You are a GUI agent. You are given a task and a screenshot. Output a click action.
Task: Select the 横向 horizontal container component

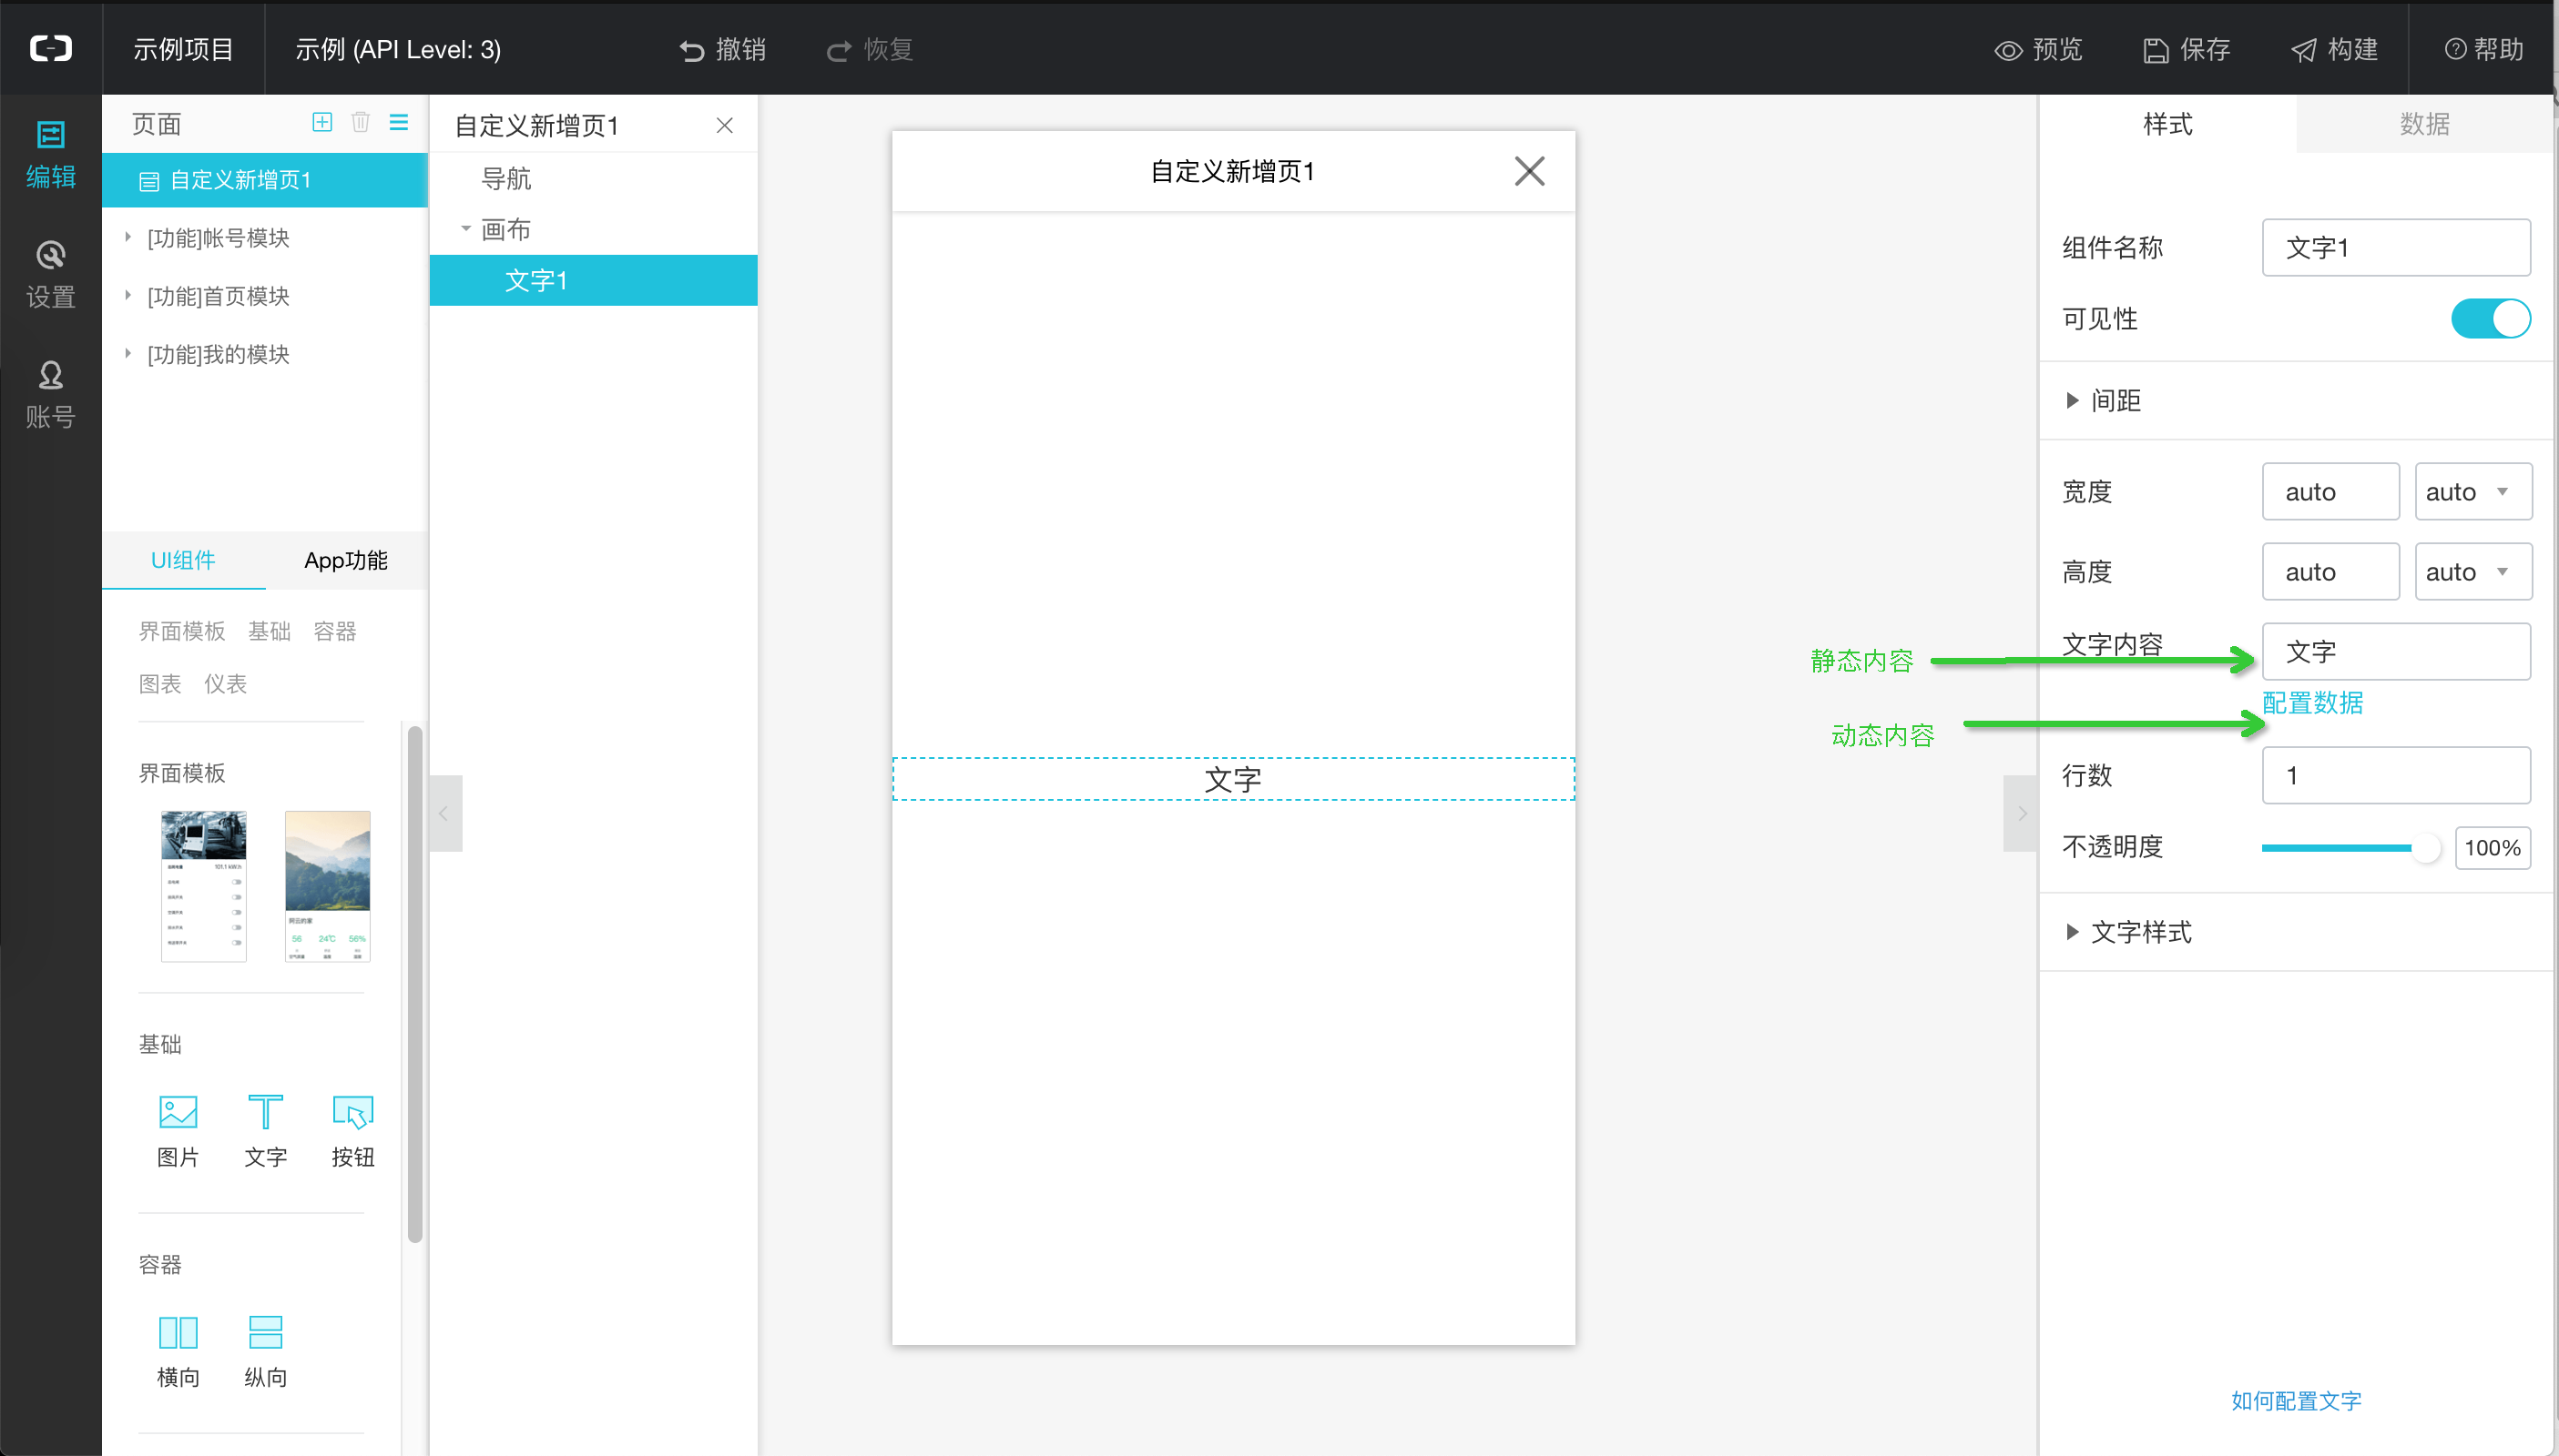coord(178,1351)
